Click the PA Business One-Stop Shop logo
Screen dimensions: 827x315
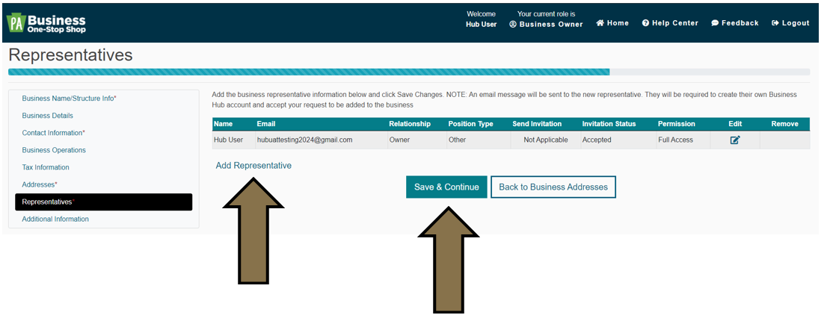pos(46,22)
